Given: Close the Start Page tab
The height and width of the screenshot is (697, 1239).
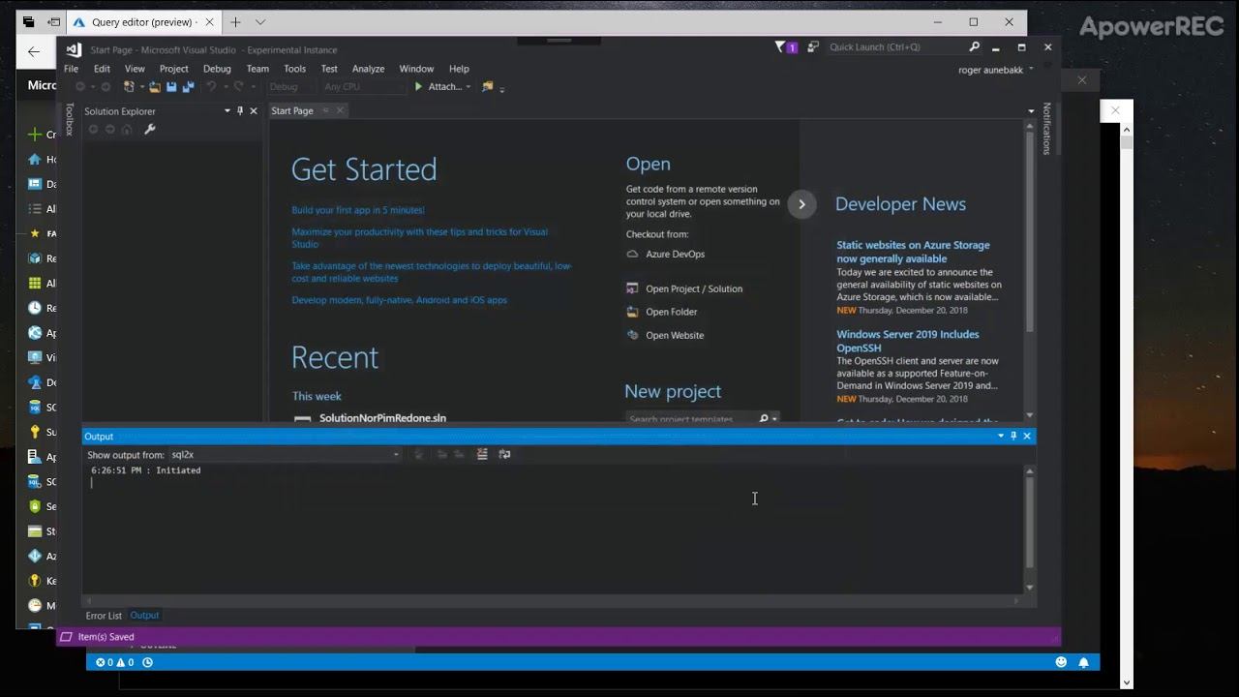Looking at the screenshot, I should [x=340, y=110].
